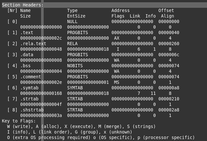Select the .strtab section name

[29, 99]
